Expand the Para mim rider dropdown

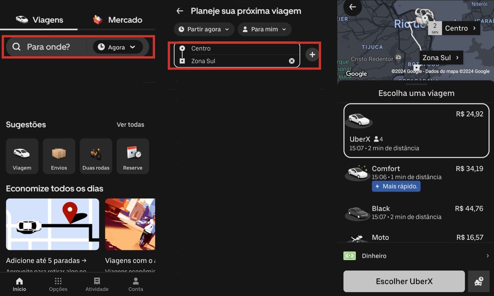point(265,29)
